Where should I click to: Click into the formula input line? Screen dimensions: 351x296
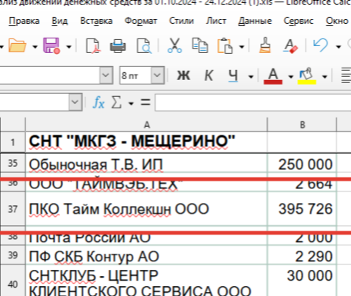coord(252,102)
